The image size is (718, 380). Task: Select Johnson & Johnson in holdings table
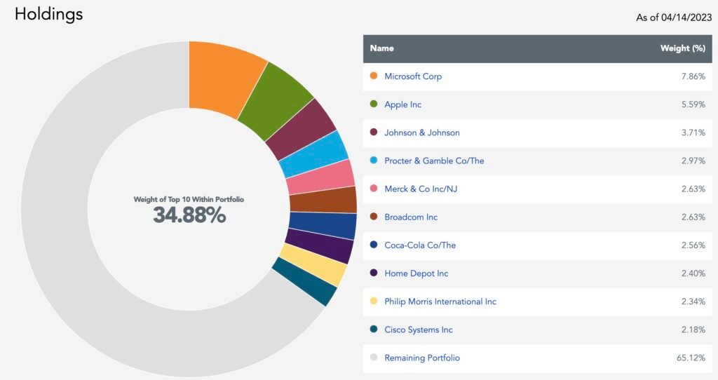[x=422, y=133]
